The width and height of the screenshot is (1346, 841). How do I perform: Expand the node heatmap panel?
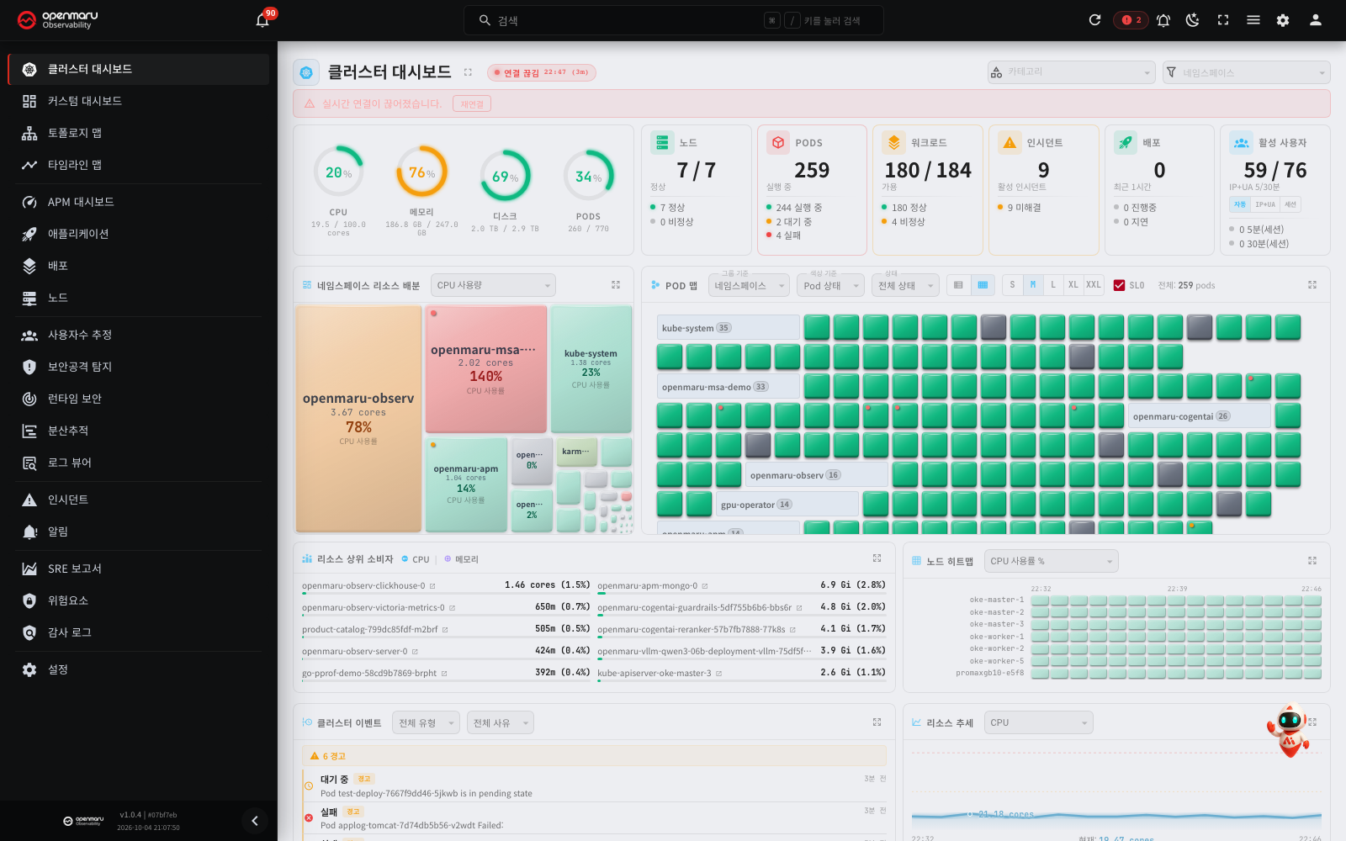[1312, 561]
